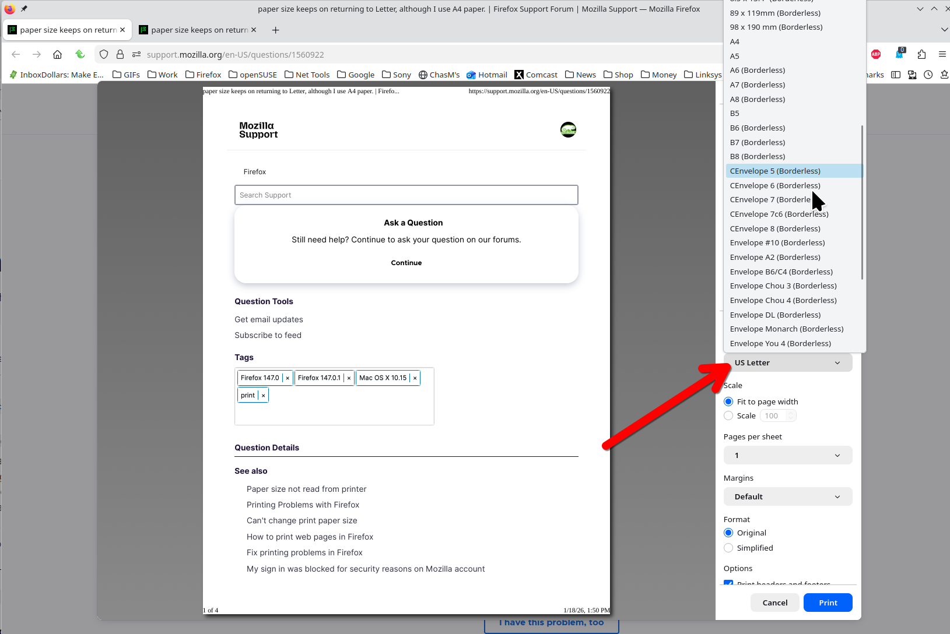This screenshot has height=634, width=950.
Task: Open the News bookmark folder
Action: [580, 75]
